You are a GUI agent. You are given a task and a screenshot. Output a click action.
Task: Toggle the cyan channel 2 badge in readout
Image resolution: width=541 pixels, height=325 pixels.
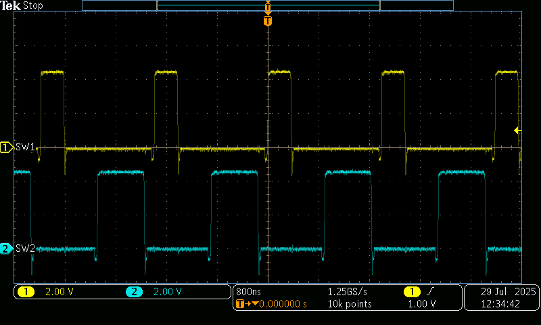click(x=134, y=292)
